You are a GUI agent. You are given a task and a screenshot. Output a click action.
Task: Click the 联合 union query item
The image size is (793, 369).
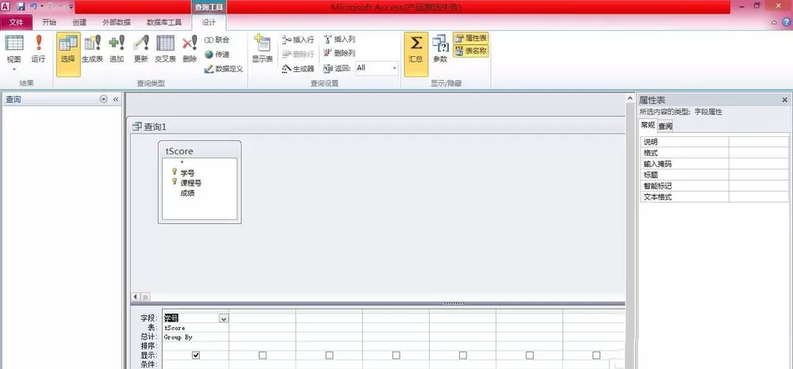pyautogui.click(x=217, y=40)
